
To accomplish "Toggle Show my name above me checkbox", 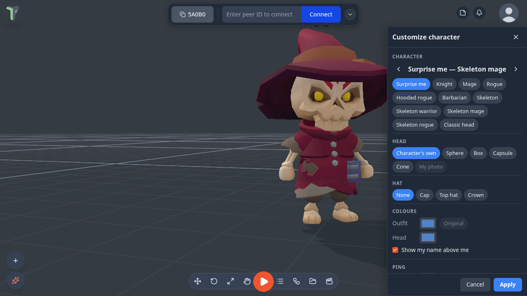I will tap(395, 250).
